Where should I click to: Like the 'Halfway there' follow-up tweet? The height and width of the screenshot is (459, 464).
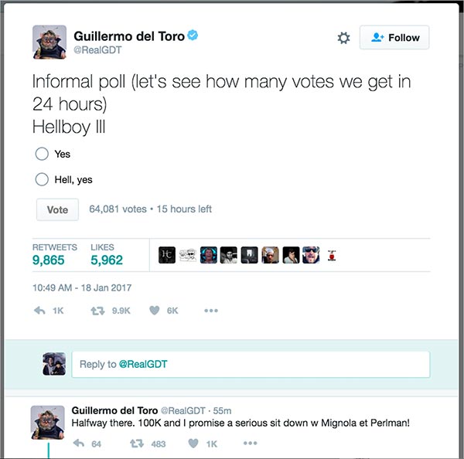(193, 444)
